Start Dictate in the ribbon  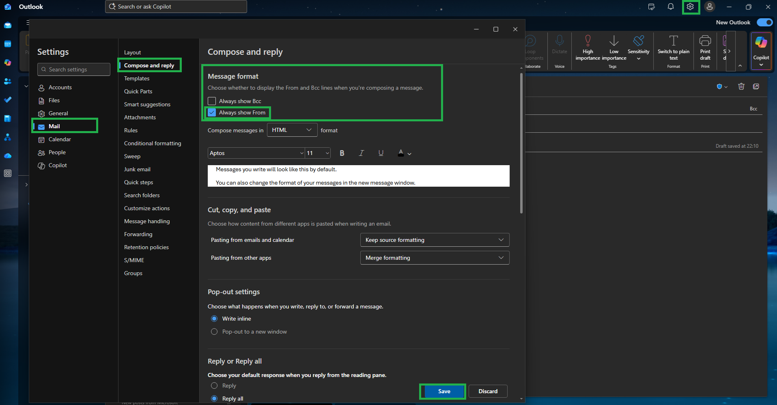tap(560, 45)
